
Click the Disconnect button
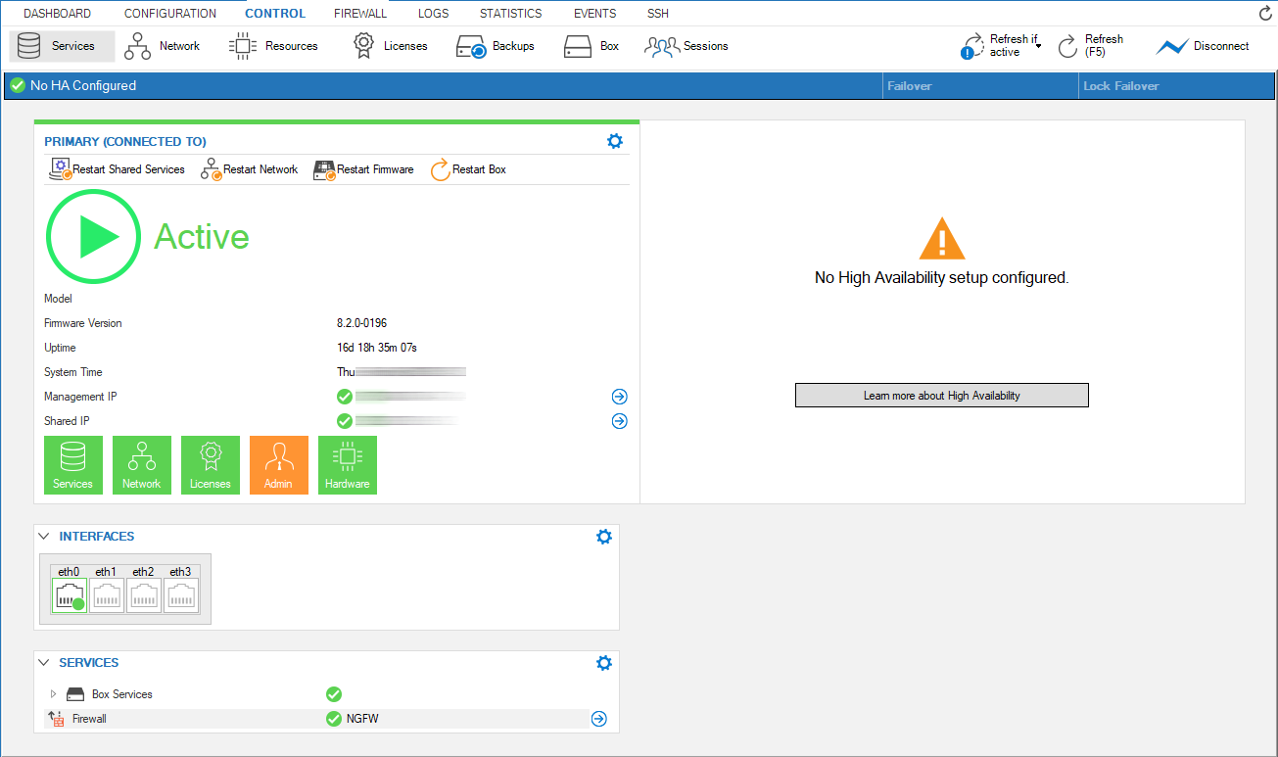tap(1203, 46)
